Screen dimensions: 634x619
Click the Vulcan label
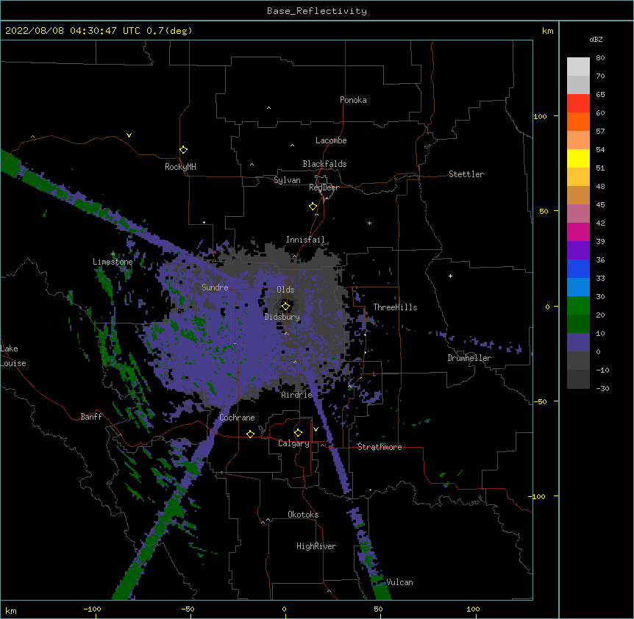coord(399,582)
